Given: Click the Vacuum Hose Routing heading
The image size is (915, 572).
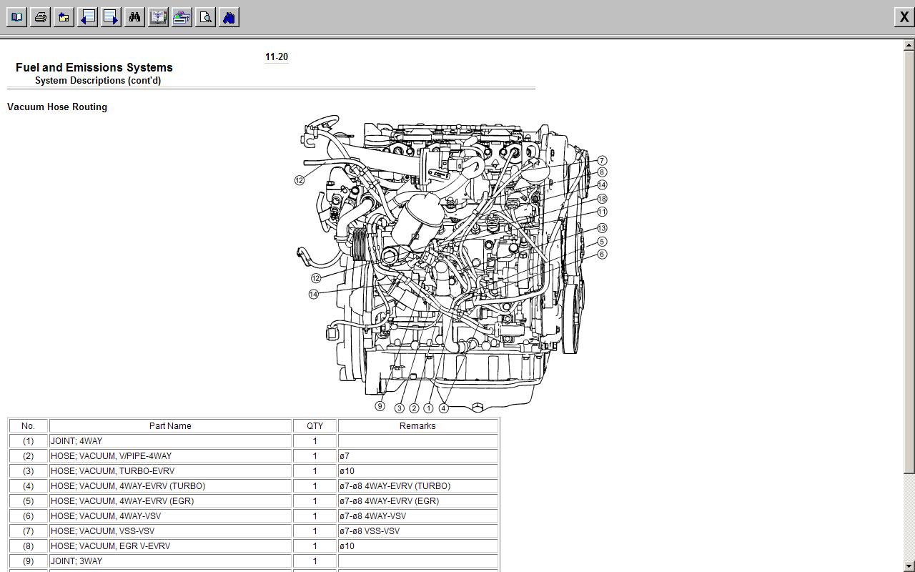Looking at the screenshot, I should pos(57,107).
